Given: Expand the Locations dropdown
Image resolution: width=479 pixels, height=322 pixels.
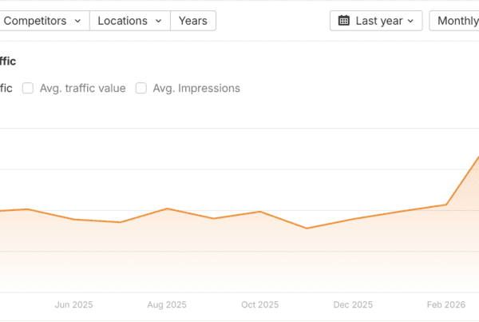Looking at the screenshot, I should click(129, 21).
